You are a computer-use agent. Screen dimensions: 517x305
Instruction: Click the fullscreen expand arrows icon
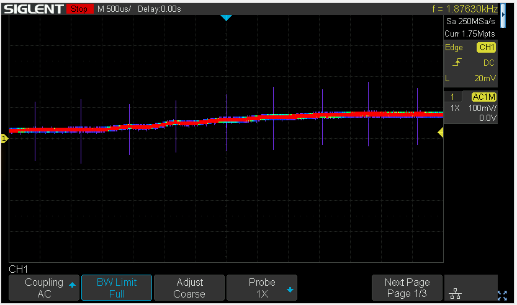coord(502,296)
